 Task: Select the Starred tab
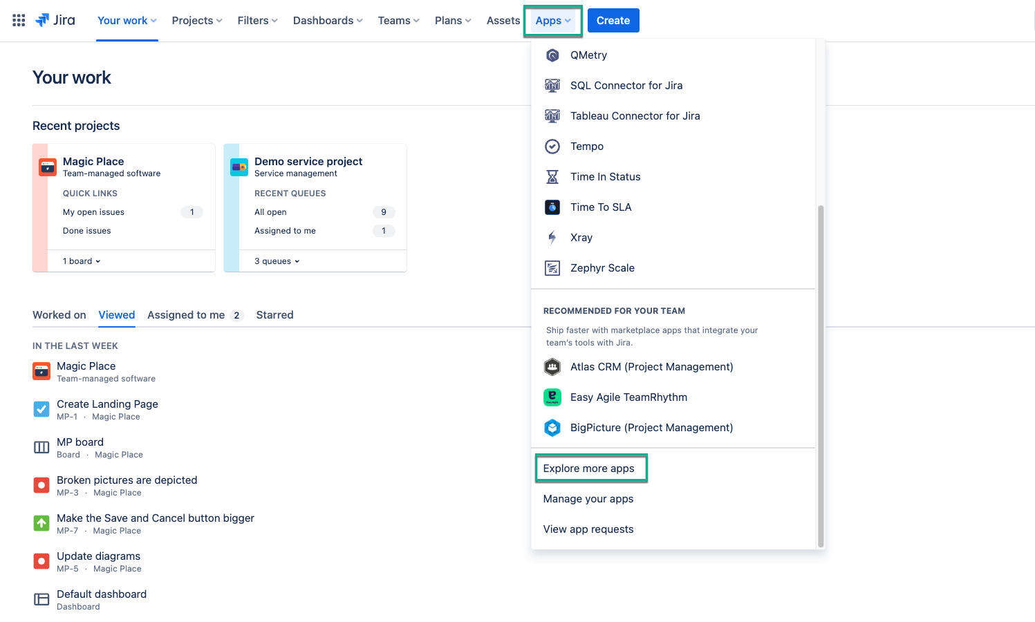tap(274, 314)
